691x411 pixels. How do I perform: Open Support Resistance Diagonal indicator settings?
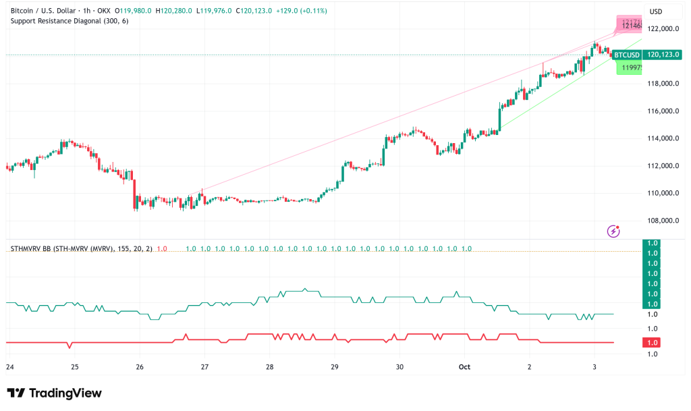pyautogui.click(x=69, y=21)
